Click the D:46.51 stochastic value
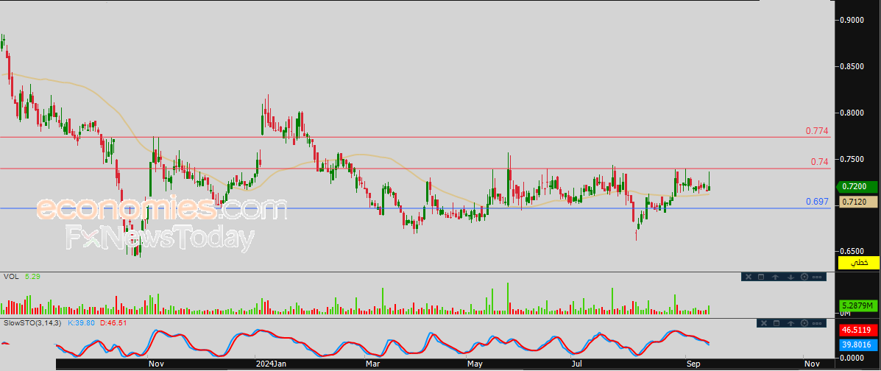The width and height of the screenshot is (881, 371). pos(113,322)
